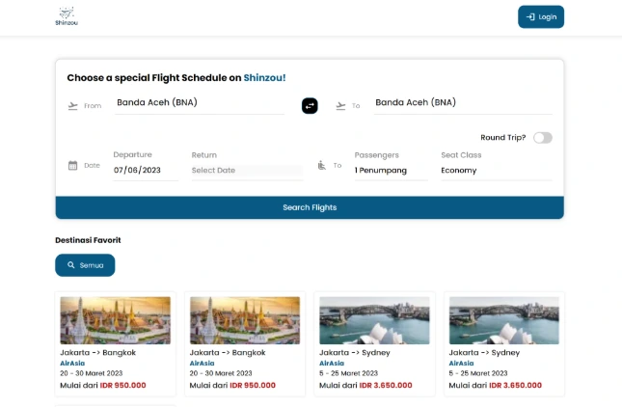Click the Shinzou logo in header
This screenshot has height=407, width=622.
pyautogui.click(x=65, y=16)
